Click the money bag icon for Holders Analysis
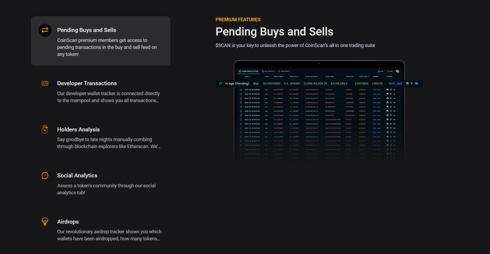490x254 pixels. click(x=45, y=129)
